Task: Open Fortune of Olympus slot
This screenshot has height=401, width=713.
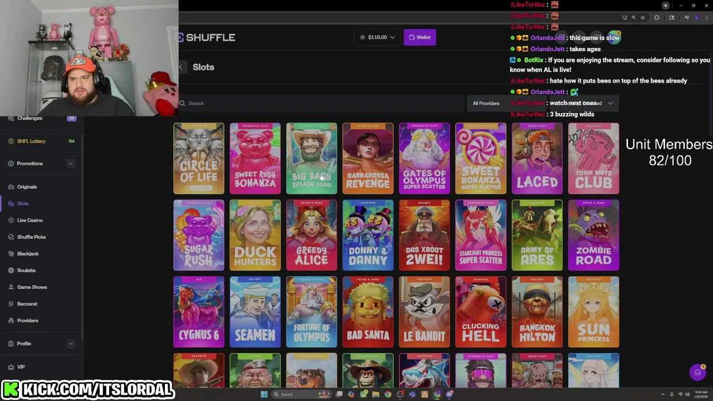Action: click(x=311, y=312)
